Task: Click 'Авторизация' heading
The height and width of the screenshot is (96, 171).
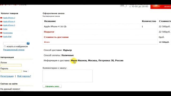Action: tap(7, 57)
